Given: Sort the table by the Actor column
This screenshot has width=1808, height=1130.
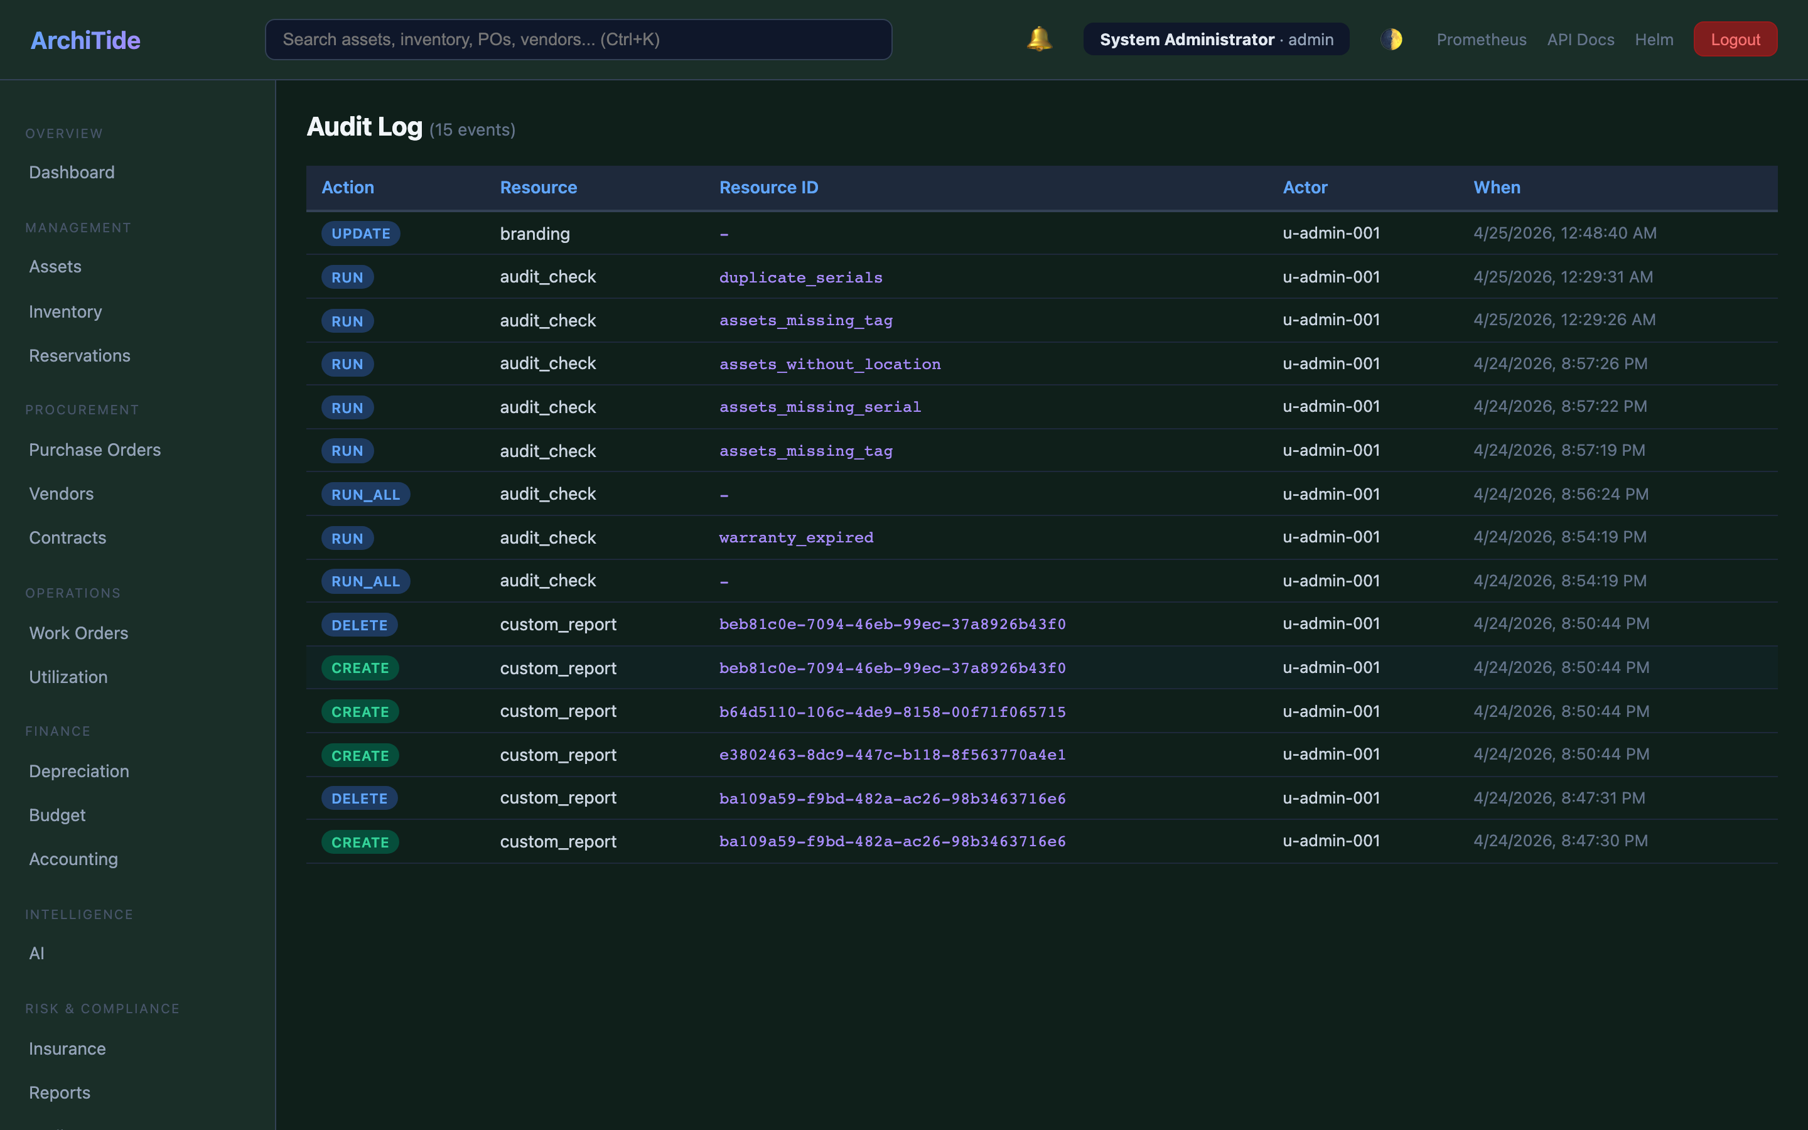Looking at the screenshot, I should (1305, 188).
